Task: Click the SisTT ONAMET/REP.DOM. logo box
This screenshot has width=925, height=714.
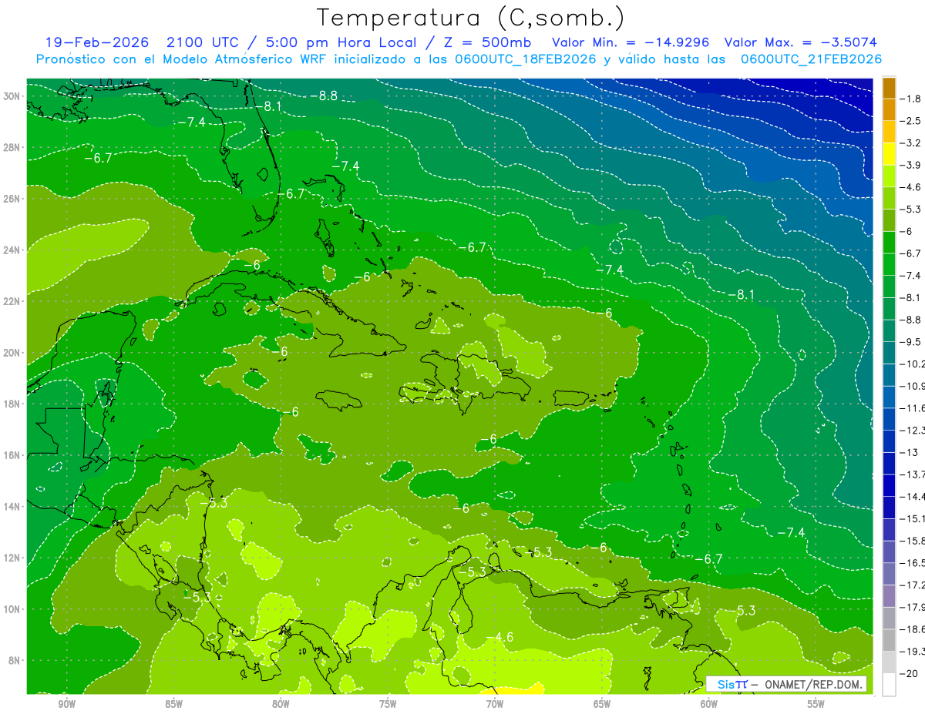Action: pyautogui.click(x=786, y=684)
